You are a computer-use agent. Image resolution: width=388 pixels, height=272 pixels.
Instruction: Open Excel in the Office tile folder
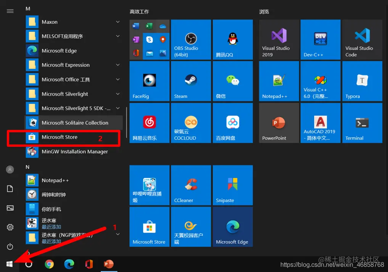[x=149, y=26]
